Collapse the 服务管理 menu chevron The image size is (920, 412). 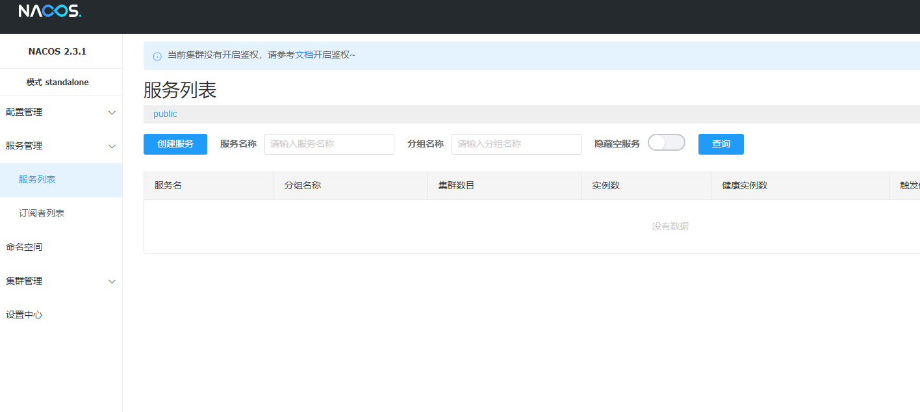[x=112, y=146]
